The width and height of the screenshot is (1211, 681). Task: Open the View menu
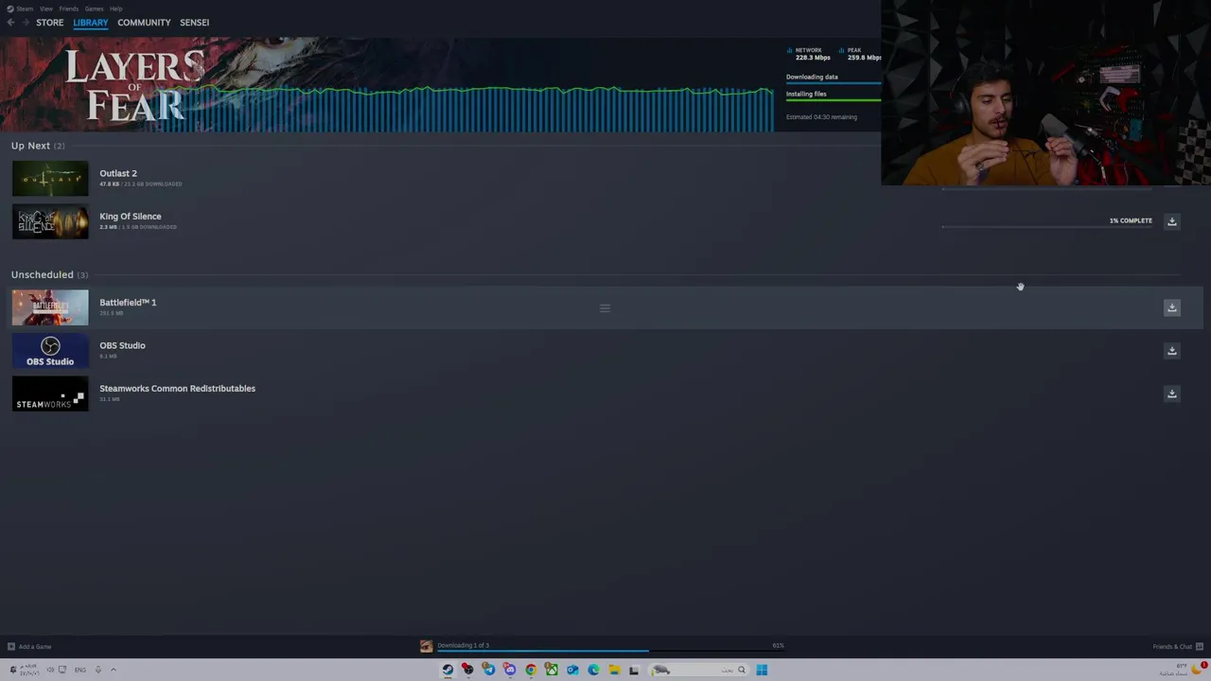46,9
